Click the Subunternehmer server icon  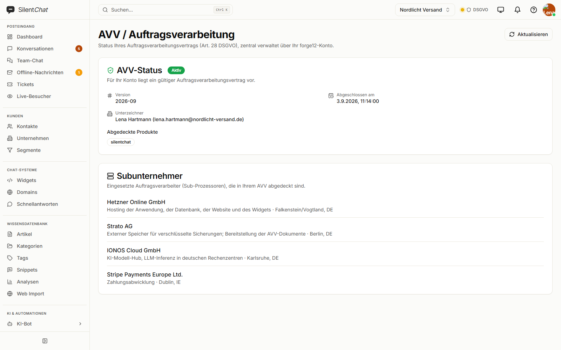click(x=110, y=176)
